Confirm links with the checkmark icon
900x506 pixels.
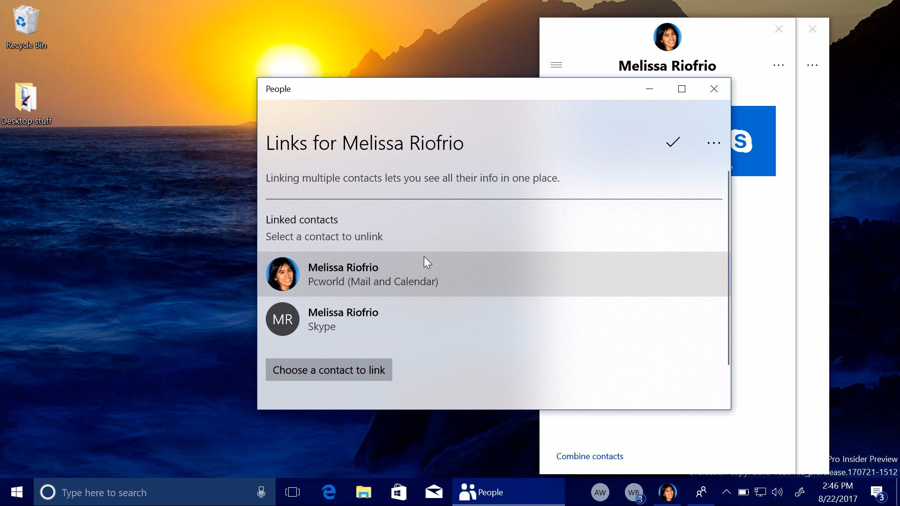[x=673, y=142]
